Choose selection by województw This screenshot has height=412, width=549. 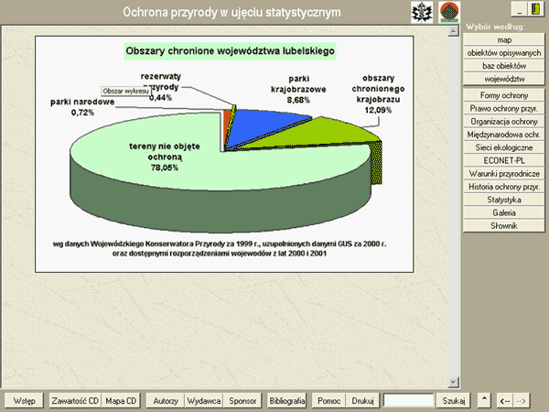click(x=504, y=79)
